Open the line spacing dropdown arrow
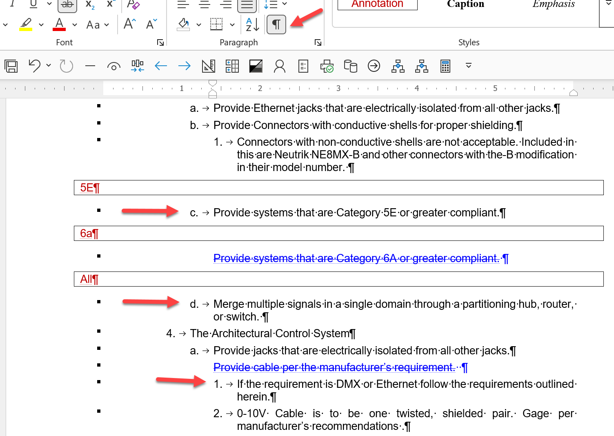The height and width of the screenshot is (436, 614). tap(285, 4)
